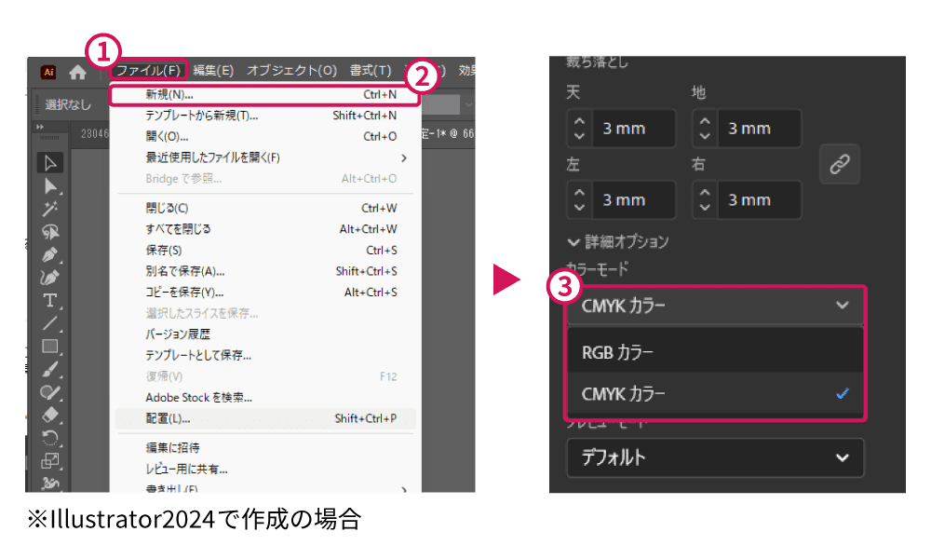Select the Selection tool (black arrow)
This screenshot has width=931, height=559.
(x=50, y=163)
